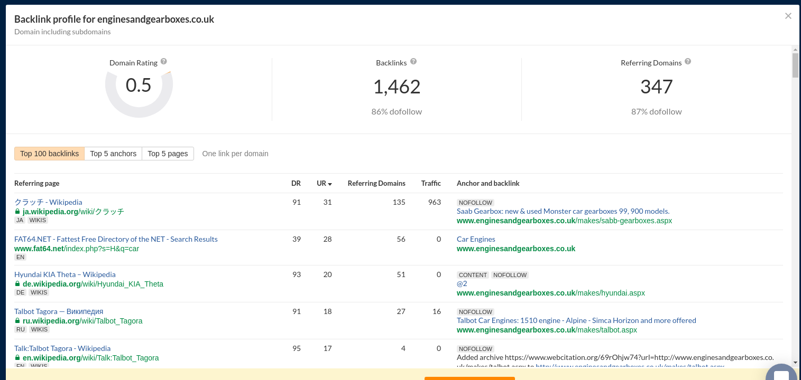Sort by the UR column arrow
801x380 pixels.
[330, 184]
